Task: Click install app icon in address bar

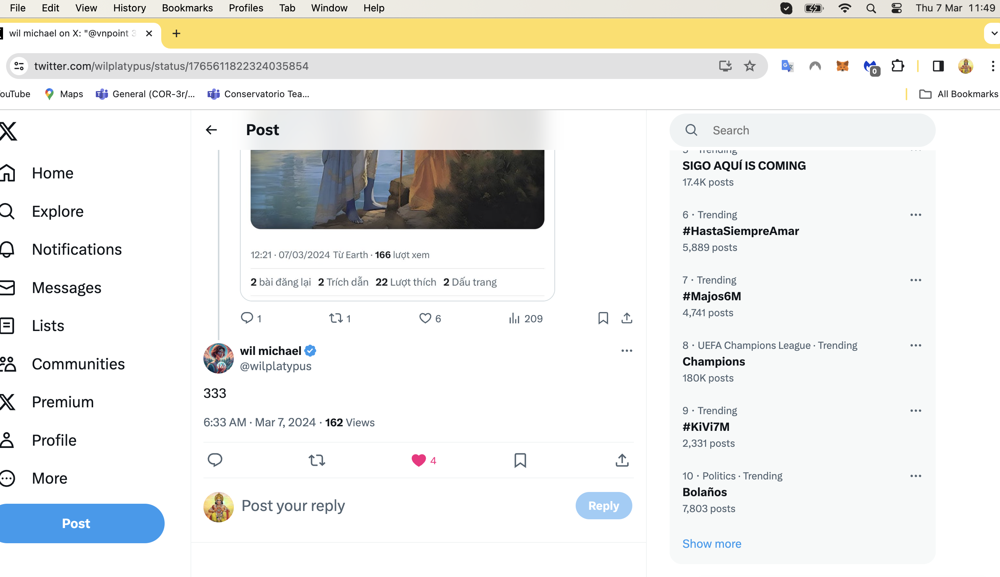Action: 725,66
